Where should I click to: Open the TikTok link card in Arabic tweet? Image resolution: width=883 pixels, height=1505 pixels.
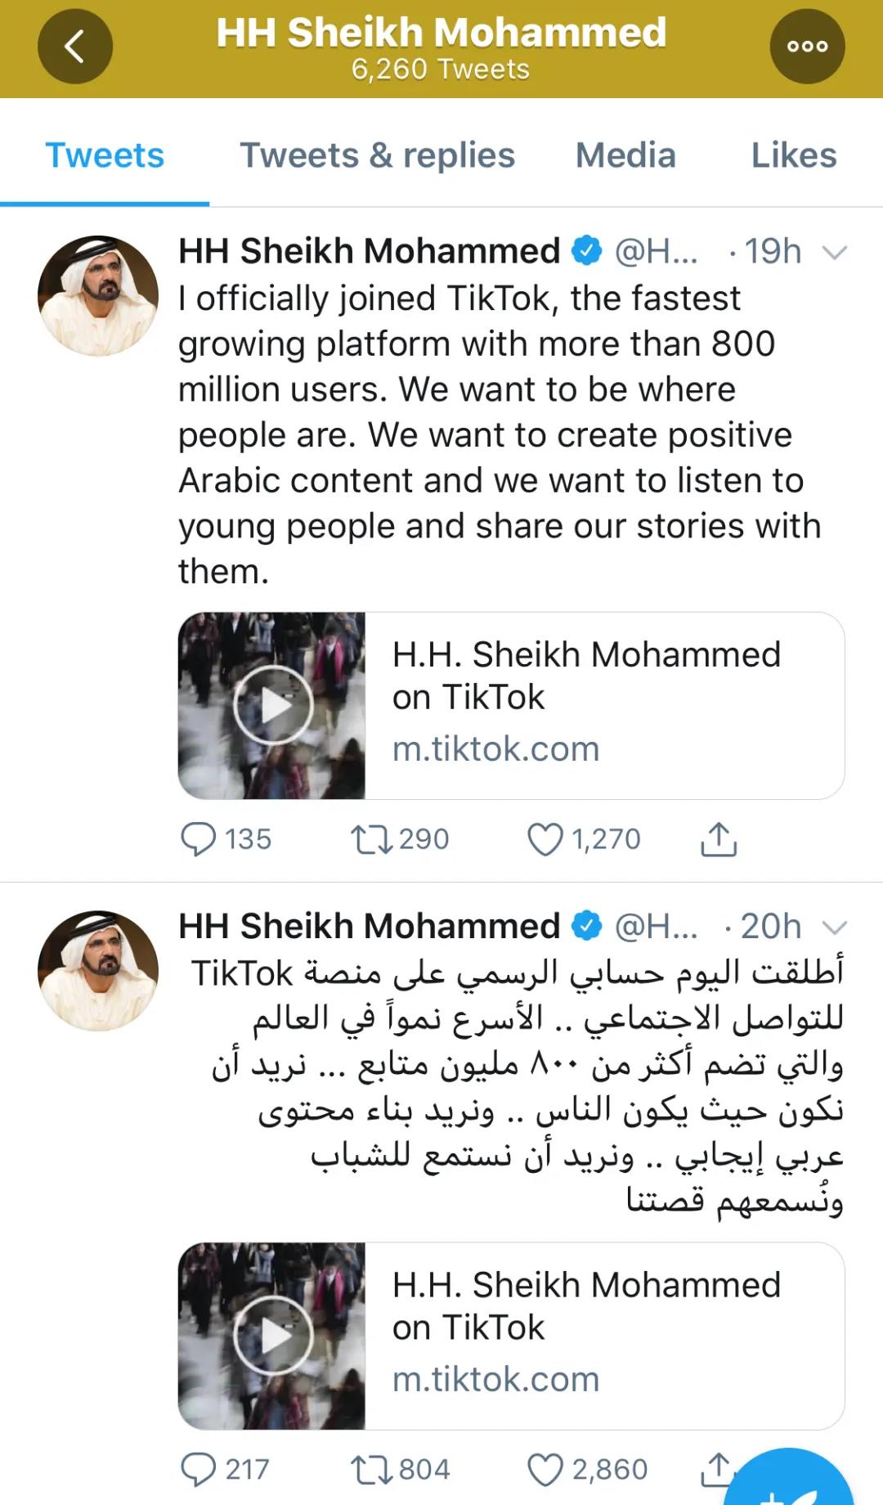pyautogui.click(x=511, y=1336)
